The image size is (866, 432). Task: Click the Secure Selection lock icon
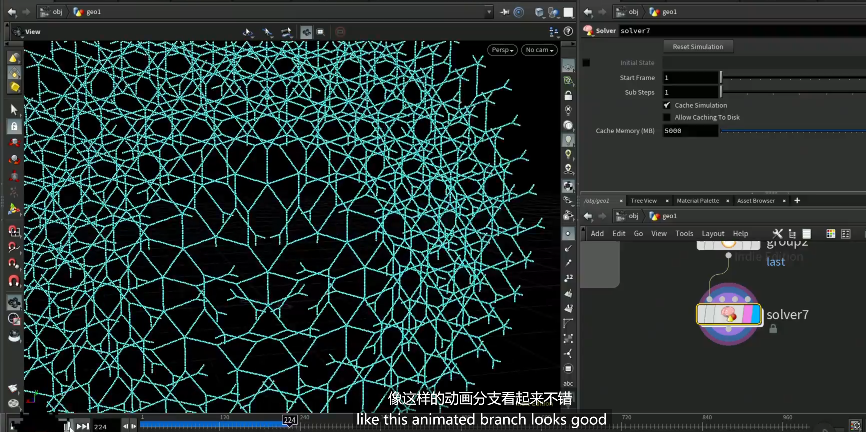pos(14,126)
